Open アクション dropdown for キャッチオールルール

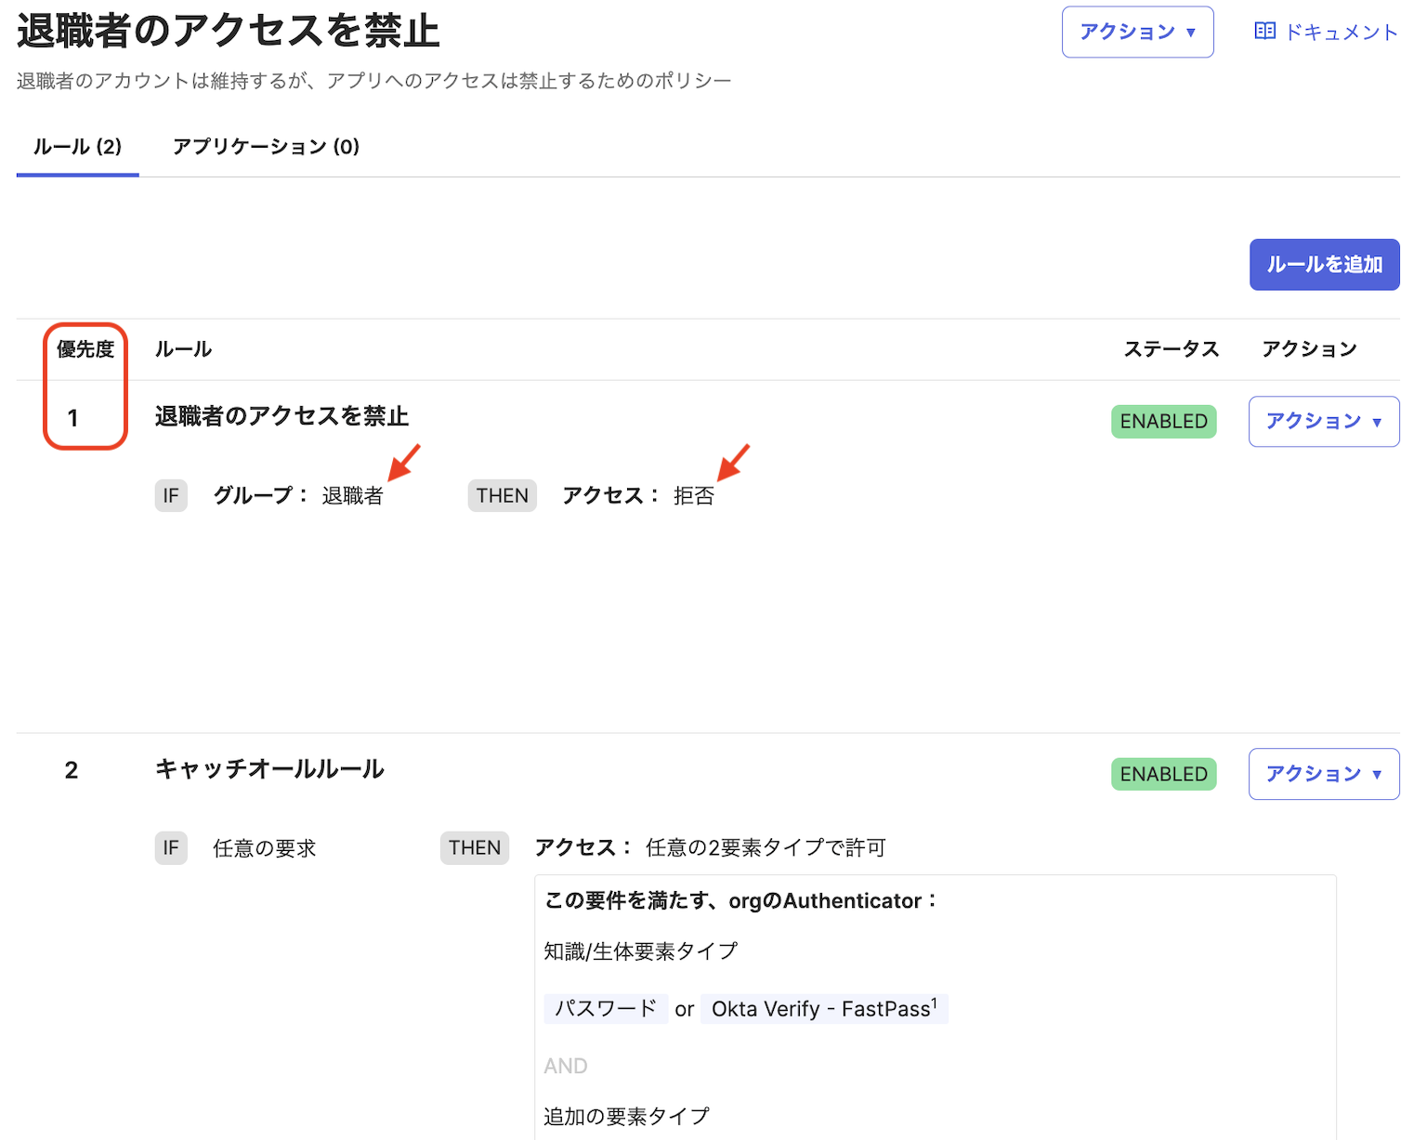[1324, 774]
